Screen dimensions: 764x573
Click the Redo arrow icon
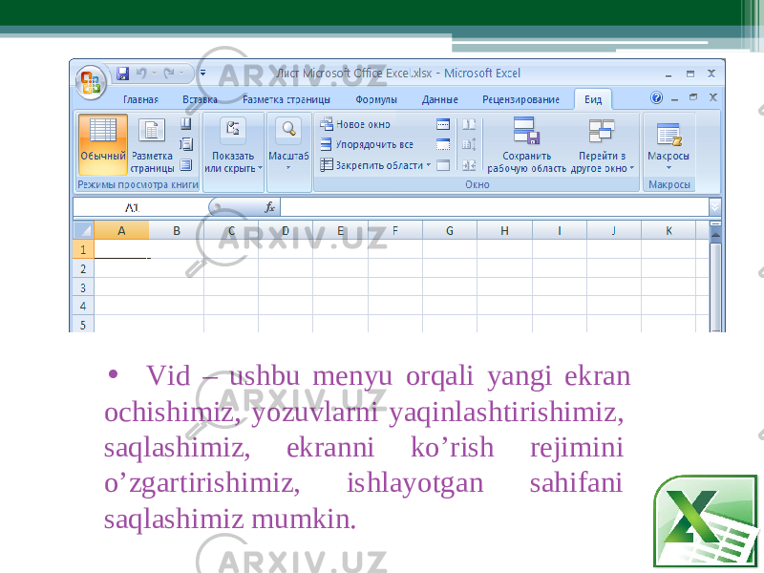169,74
